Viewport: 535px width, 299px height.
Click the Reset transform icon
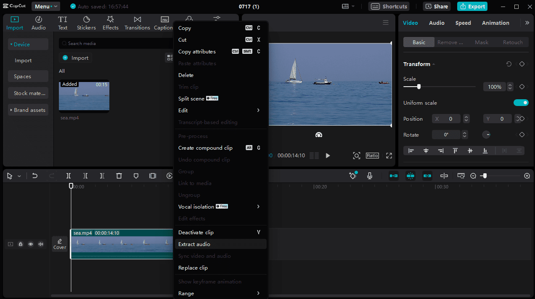coord(509,64)
